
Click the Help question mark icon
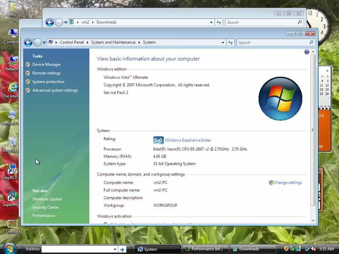[307, 52]
